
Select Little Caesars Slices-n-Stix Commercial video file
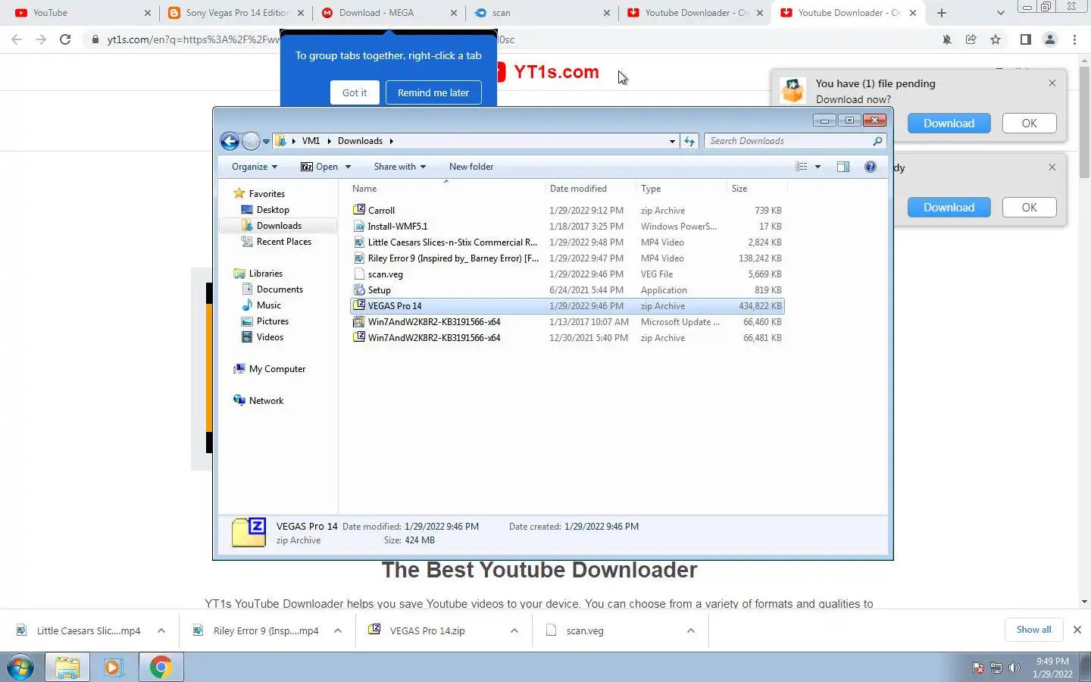pos(567,242)
